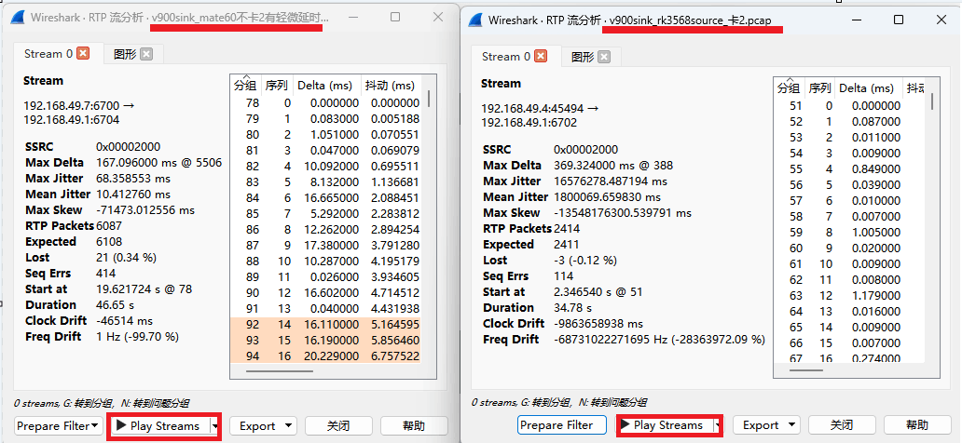Sort by 分组 column in left table

[245, 86]
